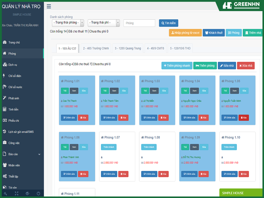Open the Trạng thái phòng dropdown
This screenshot has width=264, height=198.
68,23
